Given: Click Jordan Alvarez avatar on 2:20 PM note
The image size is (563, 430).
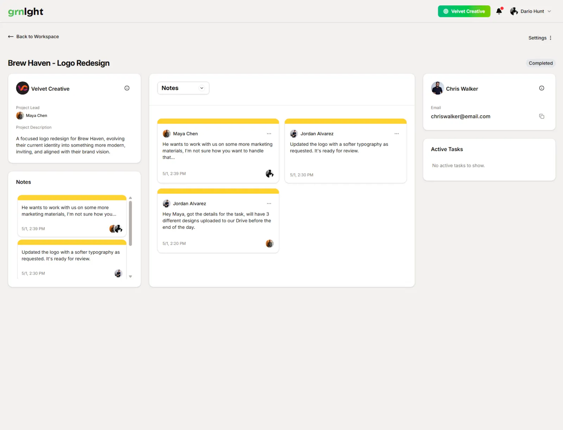Looking at the screenshot, I should [166, 204].
